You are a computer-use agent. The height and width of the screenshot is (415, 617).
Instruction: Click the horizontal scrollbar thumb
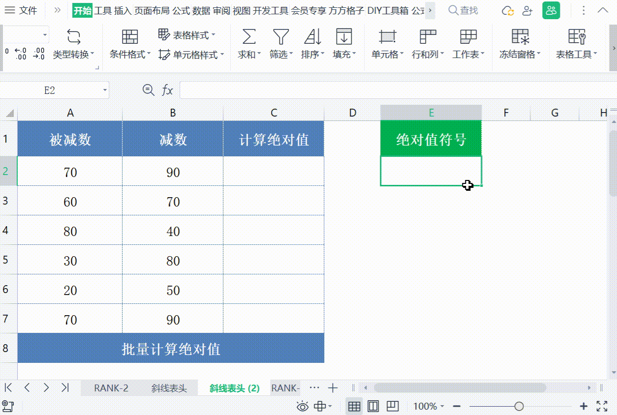tap(460, 387)
